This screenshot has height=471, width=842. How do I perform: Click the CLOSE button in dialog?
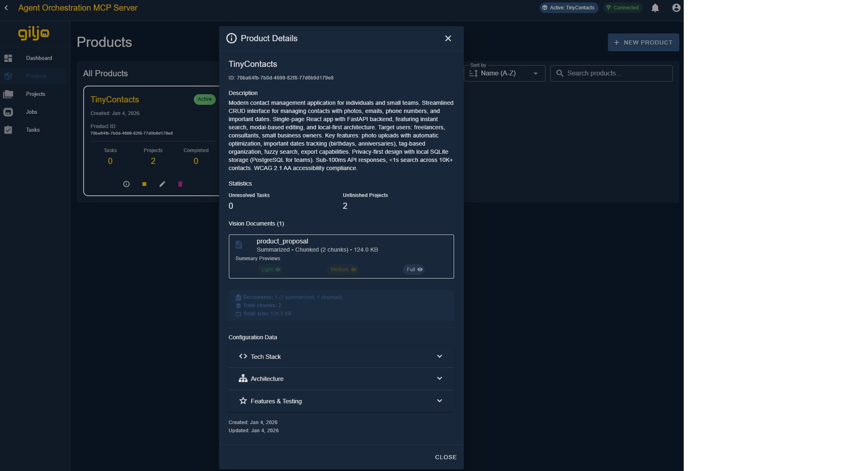pyautogui.click(x=445, y=457)
